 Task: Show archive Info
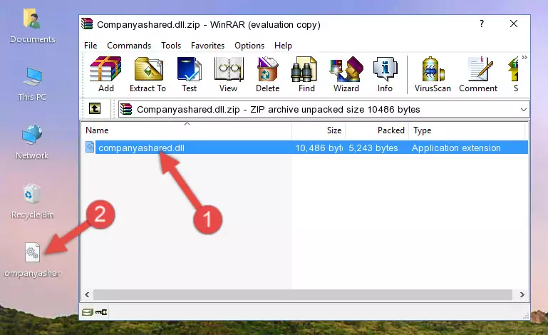385,74
